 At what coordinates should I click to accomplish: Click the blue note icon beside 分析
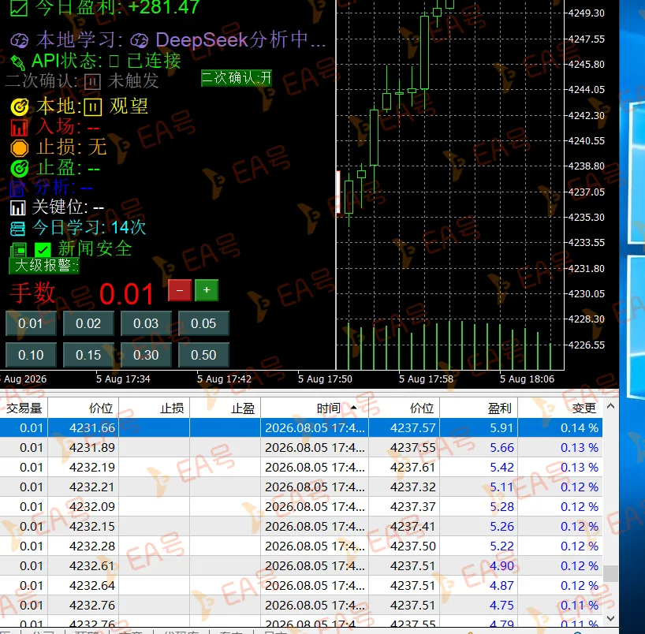click(17, 188)
